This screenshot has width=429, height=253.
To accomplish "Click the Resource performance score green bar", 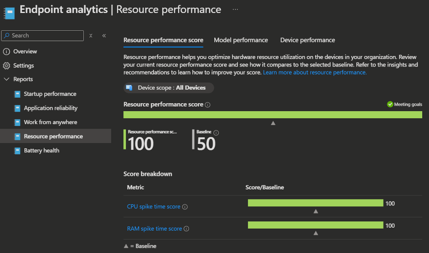I will click(x=272, y=115).
